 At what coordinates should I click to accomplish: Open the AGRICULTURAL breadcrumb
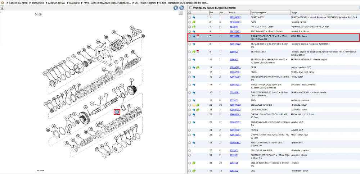click(x=56, y=3)
